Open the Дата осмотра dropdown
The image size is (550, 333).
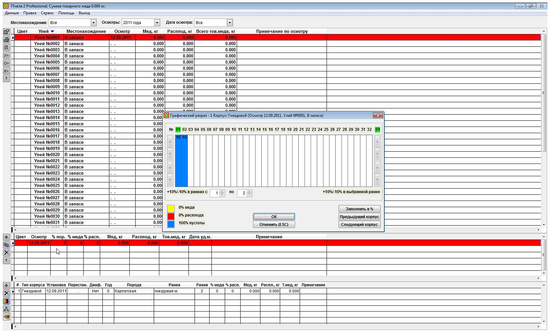tap(230, 23)
